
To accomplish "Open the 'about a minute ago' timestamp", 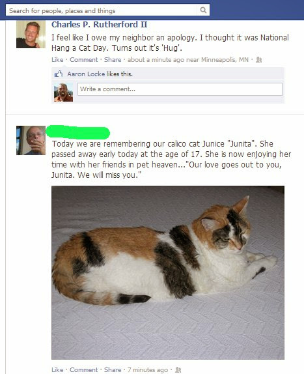I will click(x=156, y=60).
